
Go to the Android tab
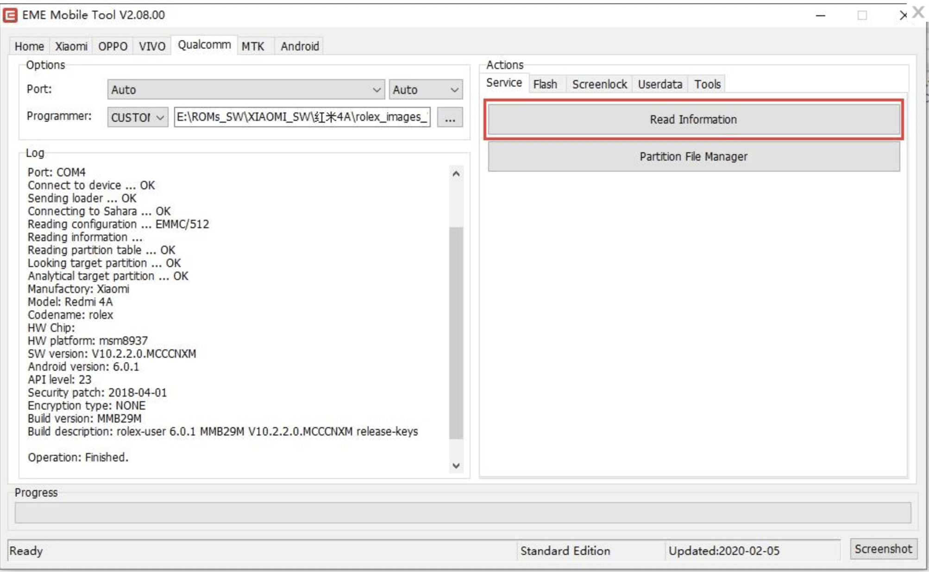point(300,46)
